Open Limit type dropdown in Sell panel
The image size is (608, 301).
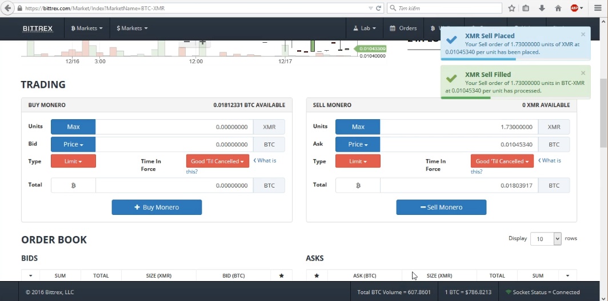[358, 161]
